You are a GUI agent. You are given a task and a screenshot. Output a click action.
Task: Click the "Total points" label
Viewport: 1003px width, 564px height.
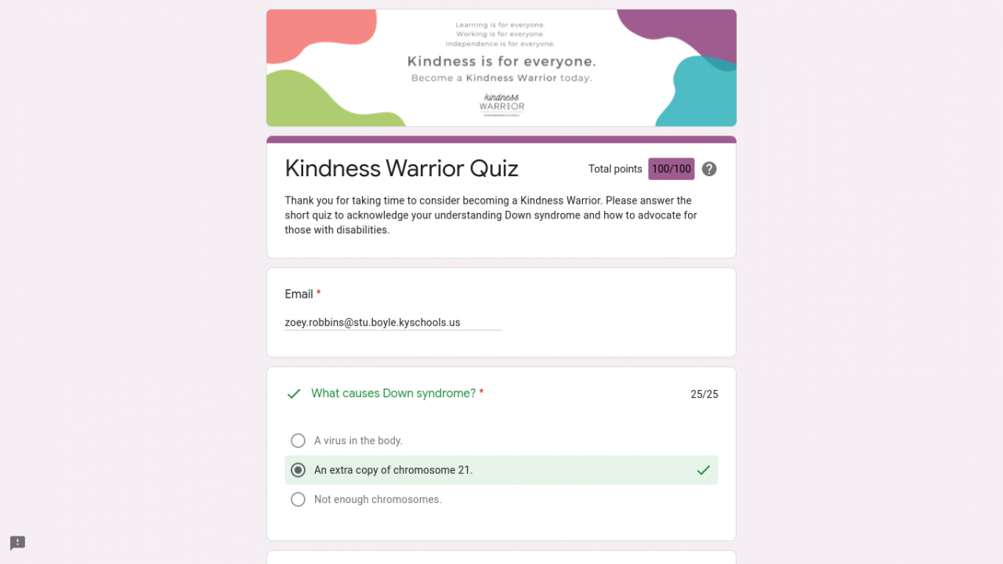click(615, 169)
